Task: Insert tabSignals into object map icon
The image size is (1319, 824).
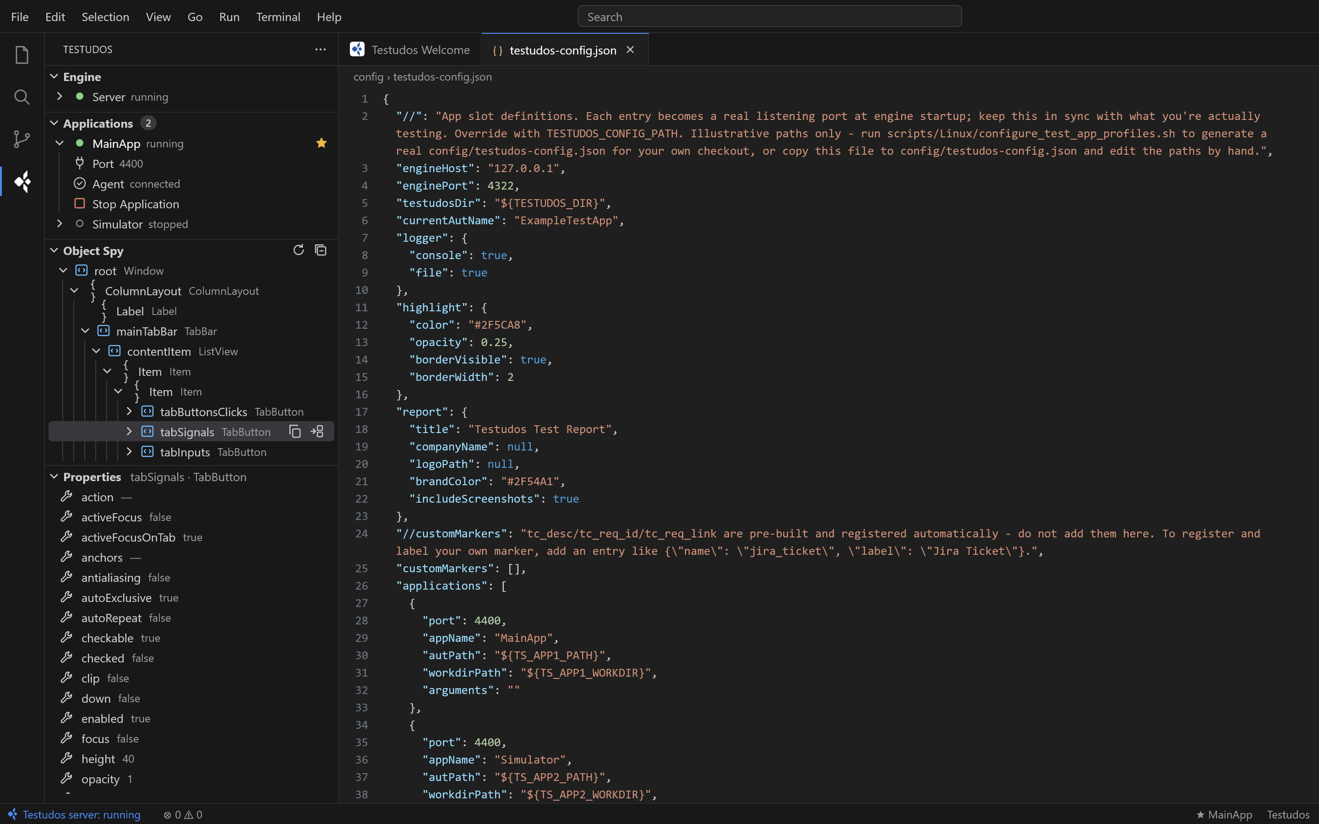Action: [x=317, y=432]
